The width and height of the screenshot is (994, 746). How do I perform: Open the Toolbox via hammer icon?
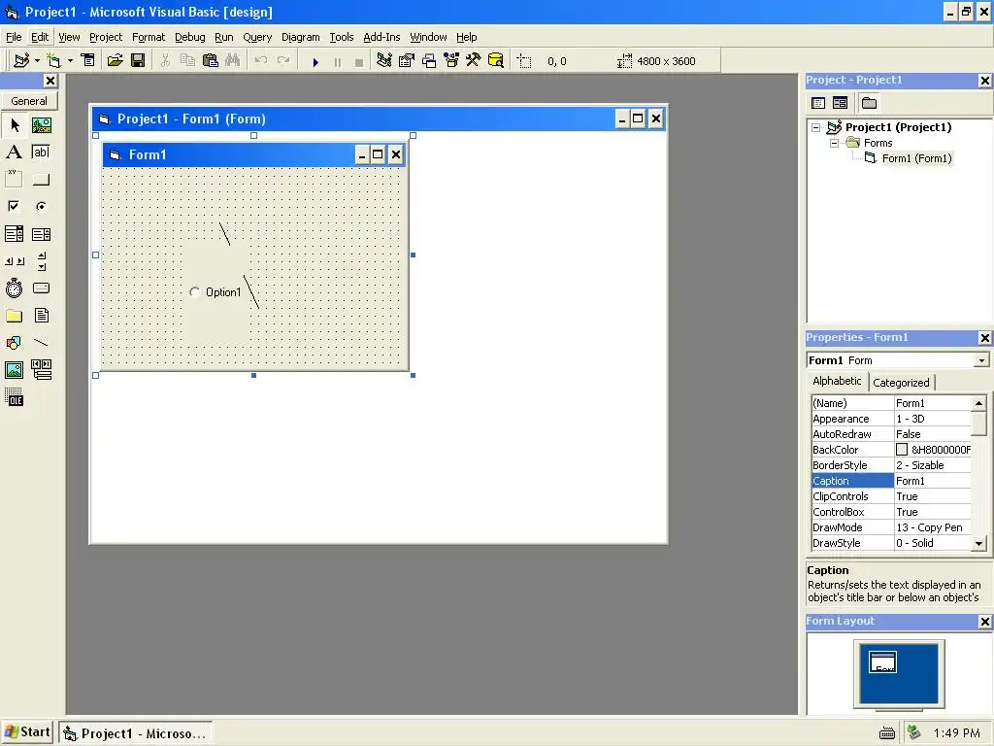coord(473,61)
